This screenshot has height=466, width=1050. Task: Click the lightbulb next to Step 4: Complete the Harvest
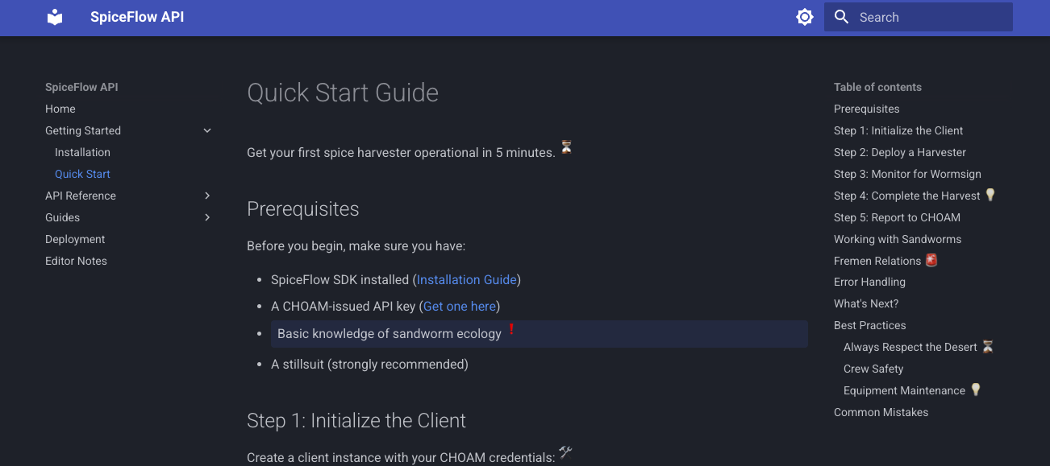(x=990, y=195)
